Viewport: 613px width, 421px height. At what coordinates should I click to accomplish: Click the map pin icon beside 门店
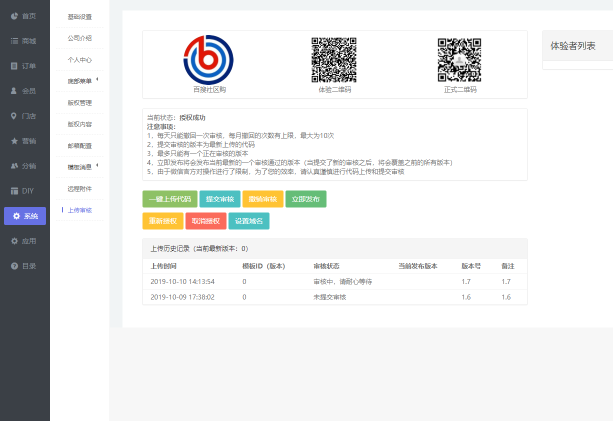(x=14, y=116)
